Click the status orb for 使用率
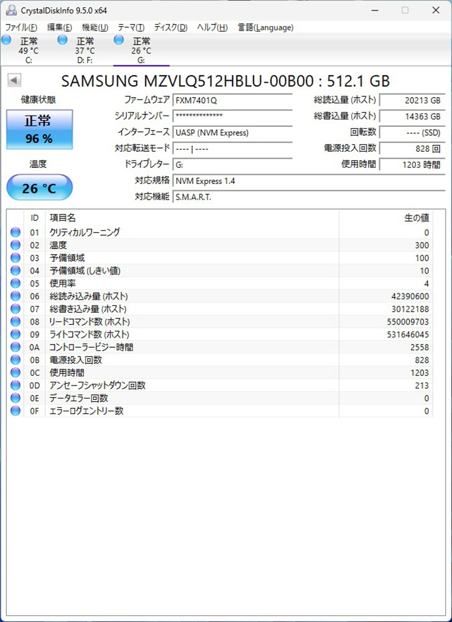Image resolution: width=452 pixels, height=622 pixels. click(x=16, y=283)
